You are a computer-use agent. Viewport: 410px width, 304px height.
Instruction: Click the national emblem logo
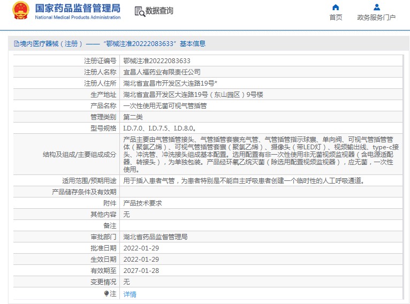[21, 11]
